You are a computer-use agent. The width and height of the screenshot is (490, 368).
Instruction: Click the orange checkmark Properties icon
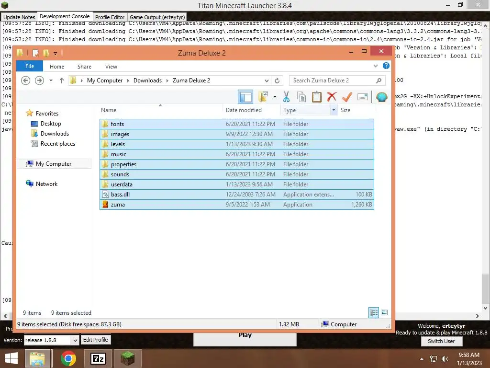coord(347,97)
